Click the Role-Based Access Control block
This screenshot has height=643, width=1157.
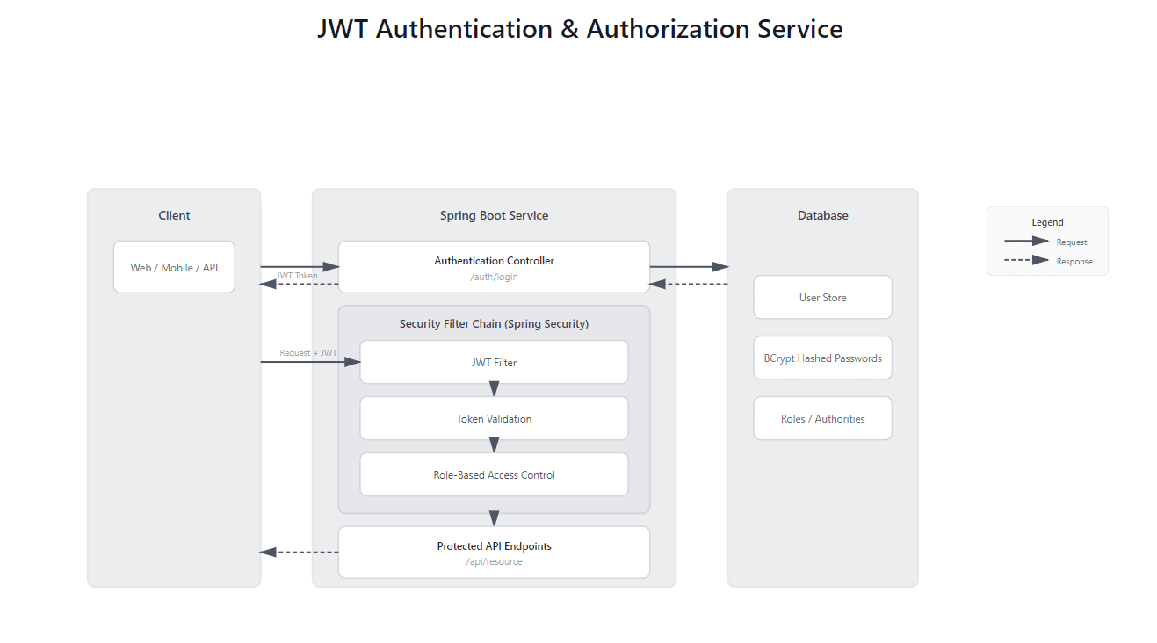pos(494,474)
